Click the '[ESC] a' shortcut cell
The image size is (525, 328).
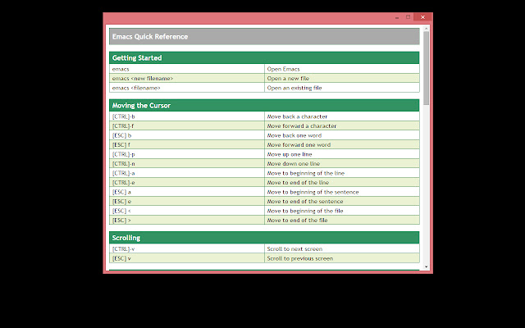[x=187, y=192]
